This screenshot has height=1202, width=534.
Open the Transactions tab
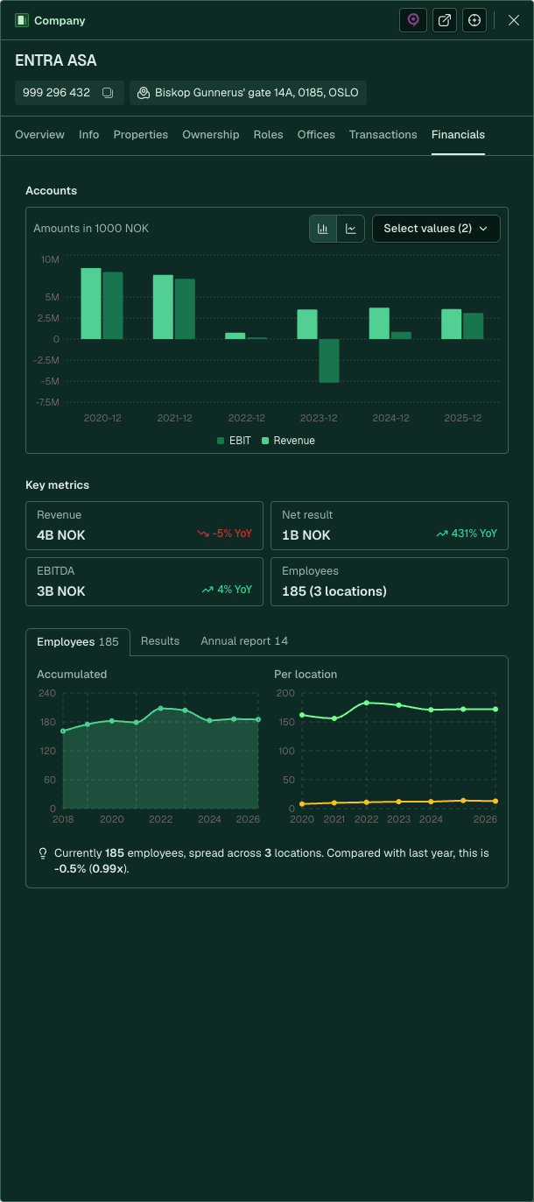tap(383, 135)
